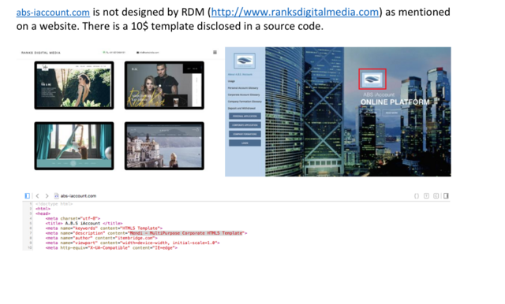The image size is (505, 304).
Task: Go back with the left chevron arrow
Action: pyautogui.click(x=37, y=195)
